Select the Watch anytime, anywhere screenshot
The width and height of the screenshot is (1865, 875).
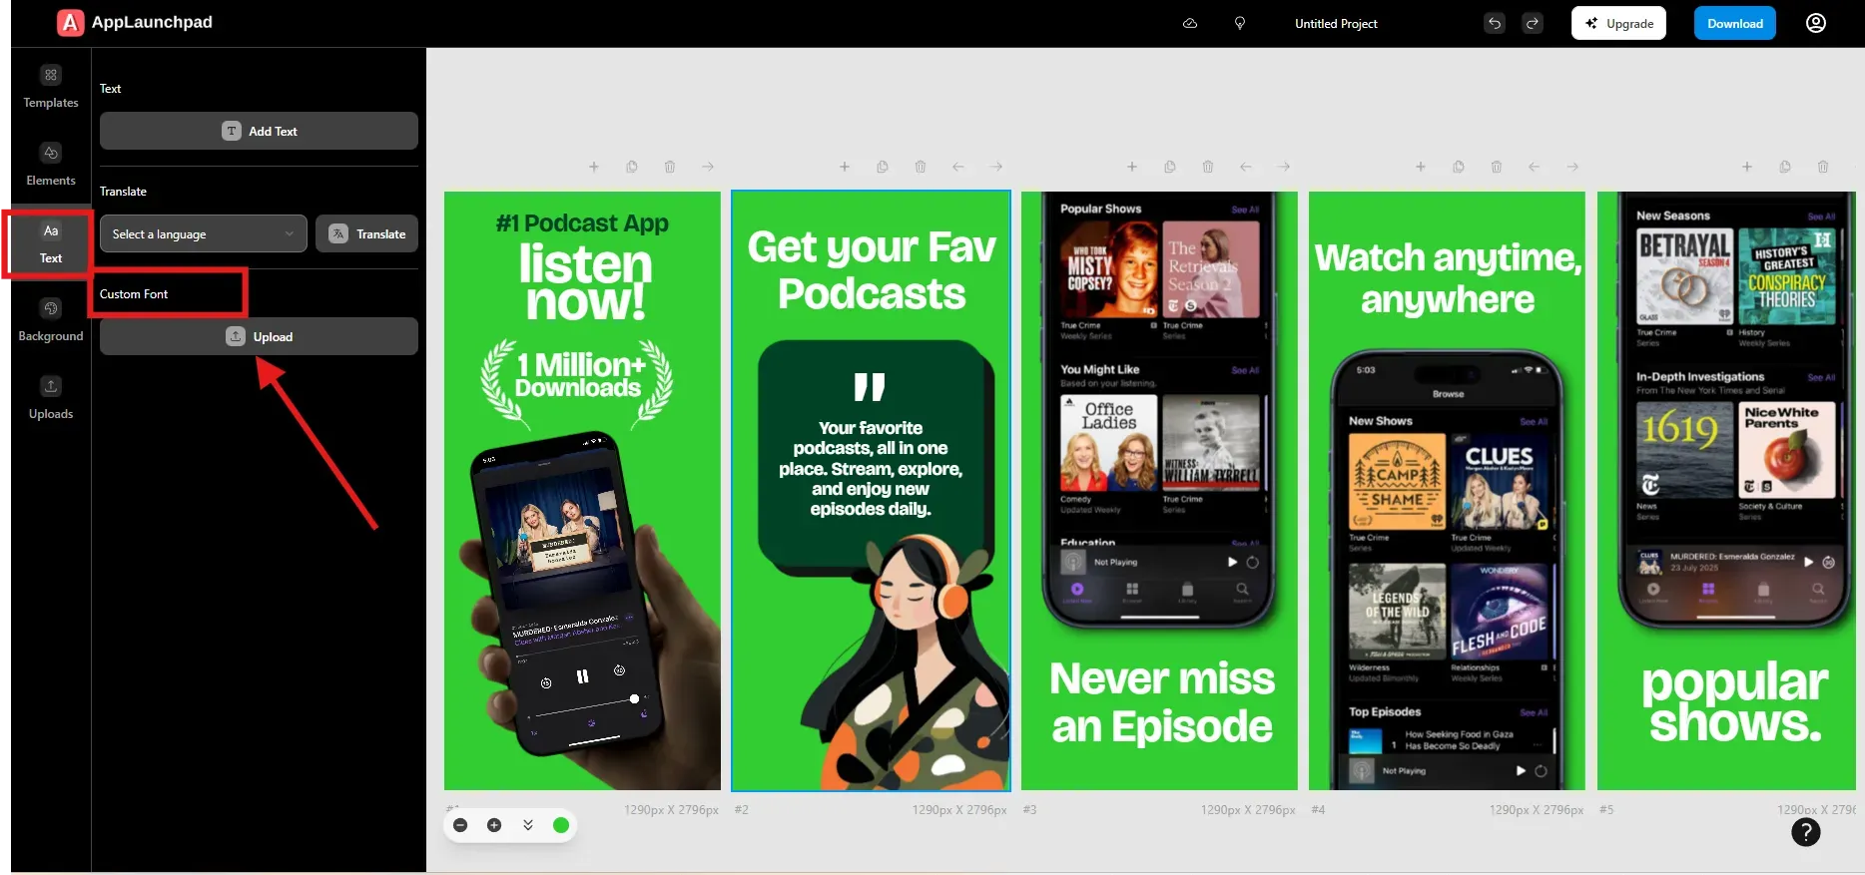coord(1447,491)
